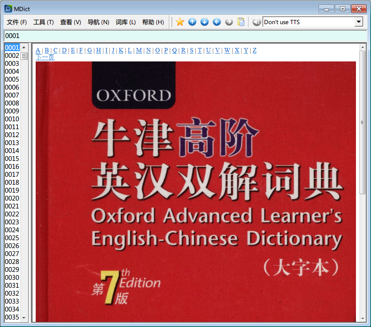The height and width of the screenshot is (327, 371).
Task: Open the 查看 (V) menu
Action: click(x=71, y=22)
